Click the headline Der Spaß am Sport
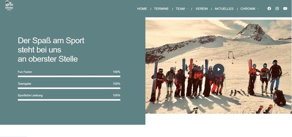292x137 pixels. tap(51, 40)
